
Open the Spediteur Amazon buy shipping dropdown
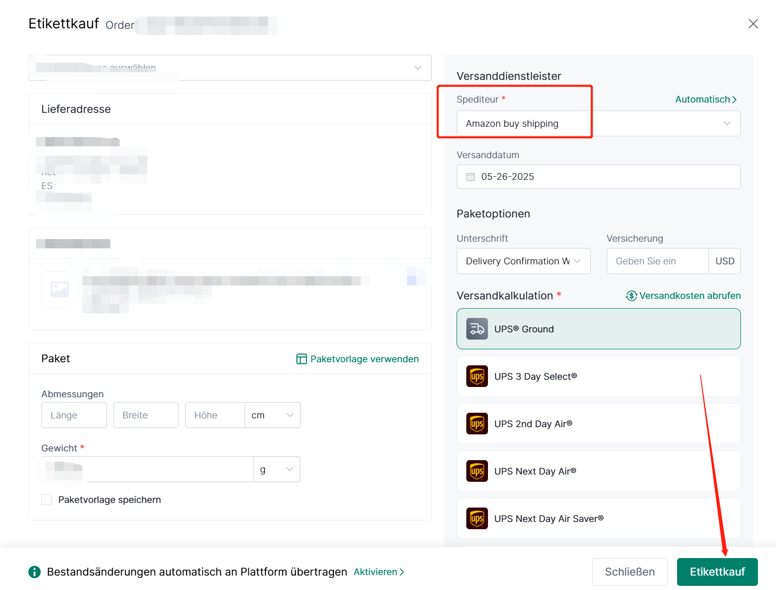pos(599,124)
